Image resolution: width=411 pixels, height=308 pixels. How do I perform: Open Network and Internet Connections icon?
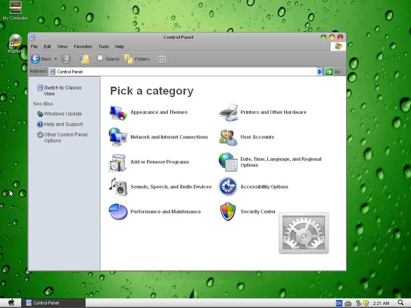(118, 137)
